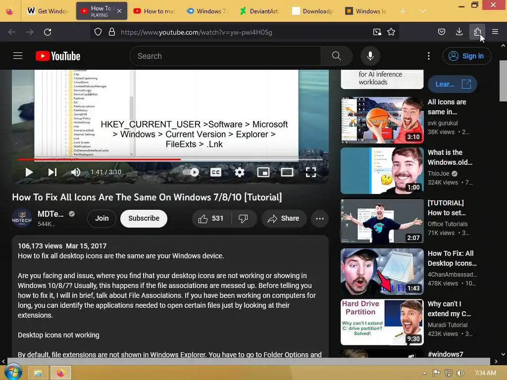This screenshot has height=380, width=507.
Task: Start voice search with microphone
Action: point(370,56)
